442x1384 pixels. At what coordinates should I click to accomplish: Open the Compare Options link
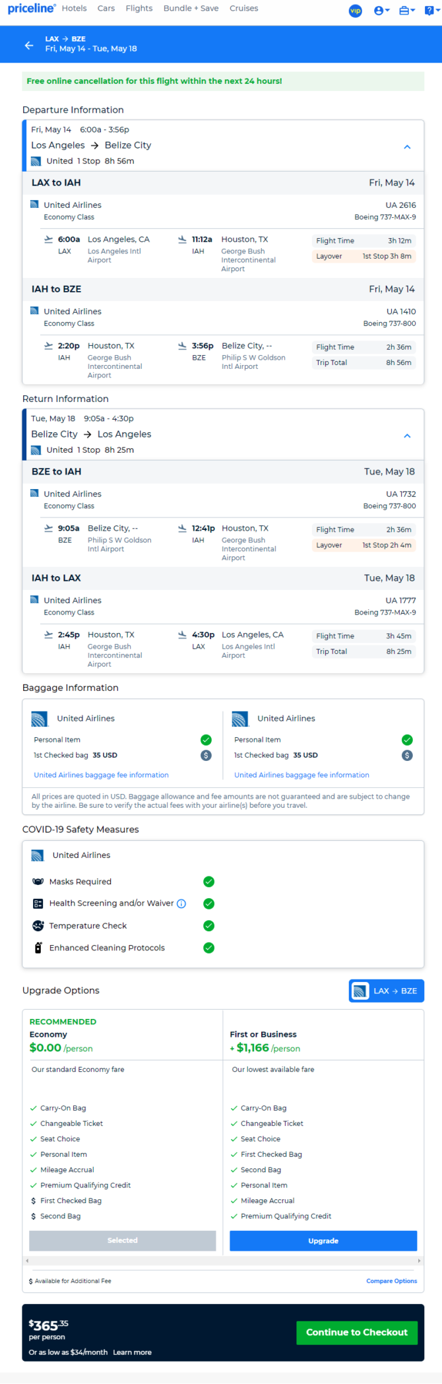point(392,1281)
